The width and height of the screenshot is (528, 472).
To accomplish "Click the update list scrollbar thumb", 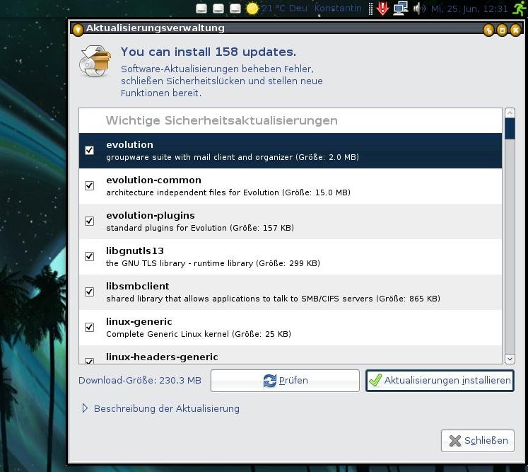I will coord(510,129).
